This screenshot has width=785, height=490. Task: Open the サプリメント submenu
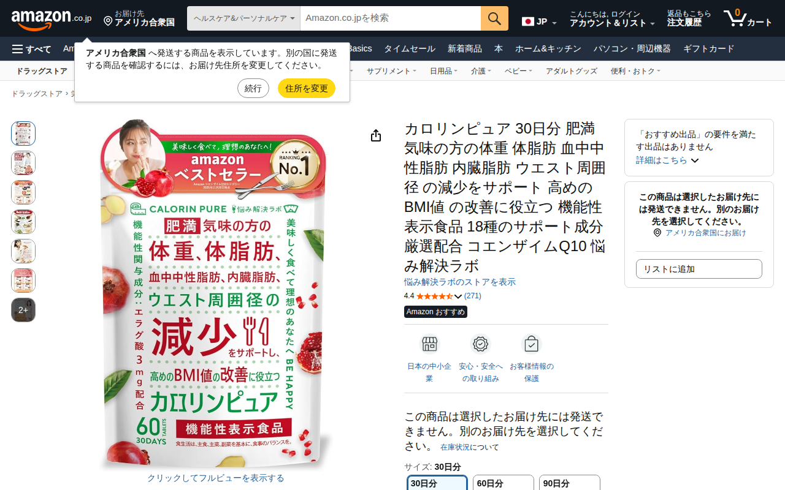(x=391, y=71)
